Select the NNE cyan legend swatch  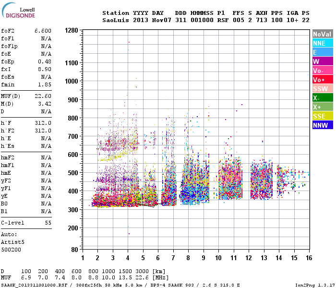click(323, 43)
